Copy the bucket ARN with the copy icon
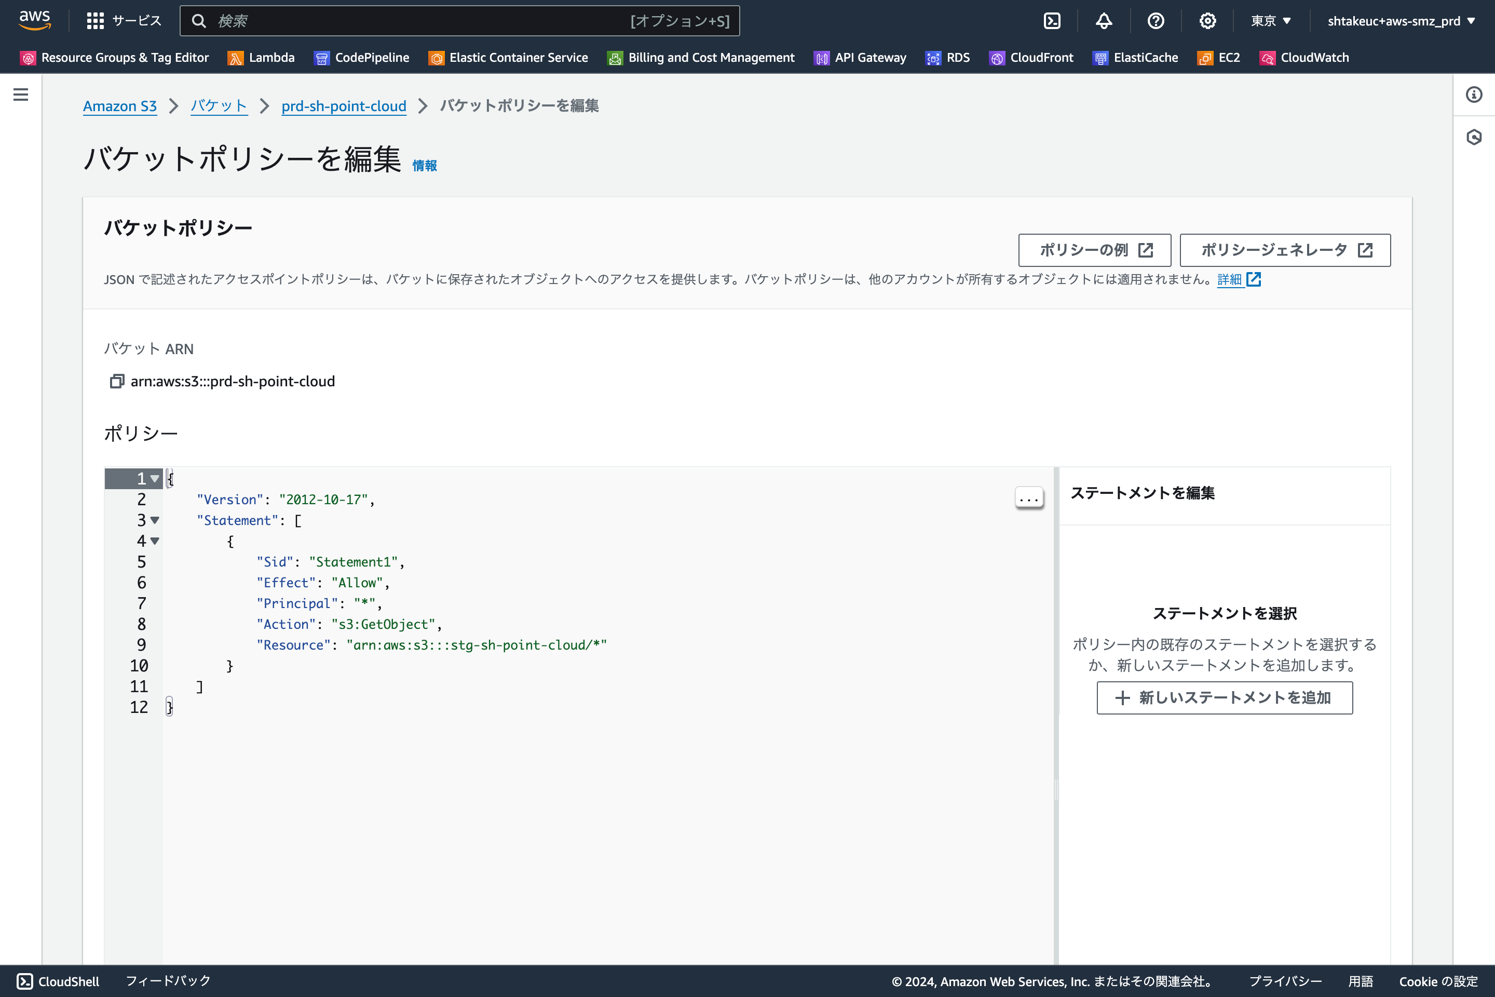This screenshot has width=1495, height=997. pyautogui.click(x=117, y=382)
